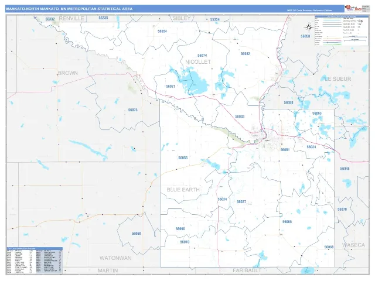Viewport: 375px width, 281px height.
Task: Click ZIP code 55335 label
Action: [x=103, y=18]
